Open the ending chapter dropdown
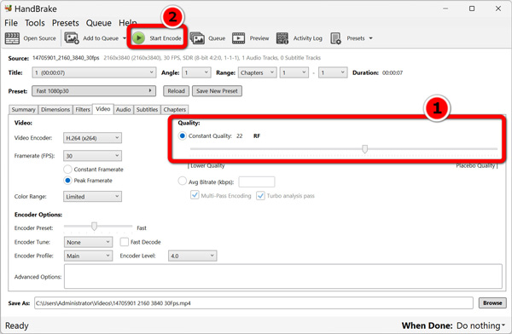 [x=333, y=72]
